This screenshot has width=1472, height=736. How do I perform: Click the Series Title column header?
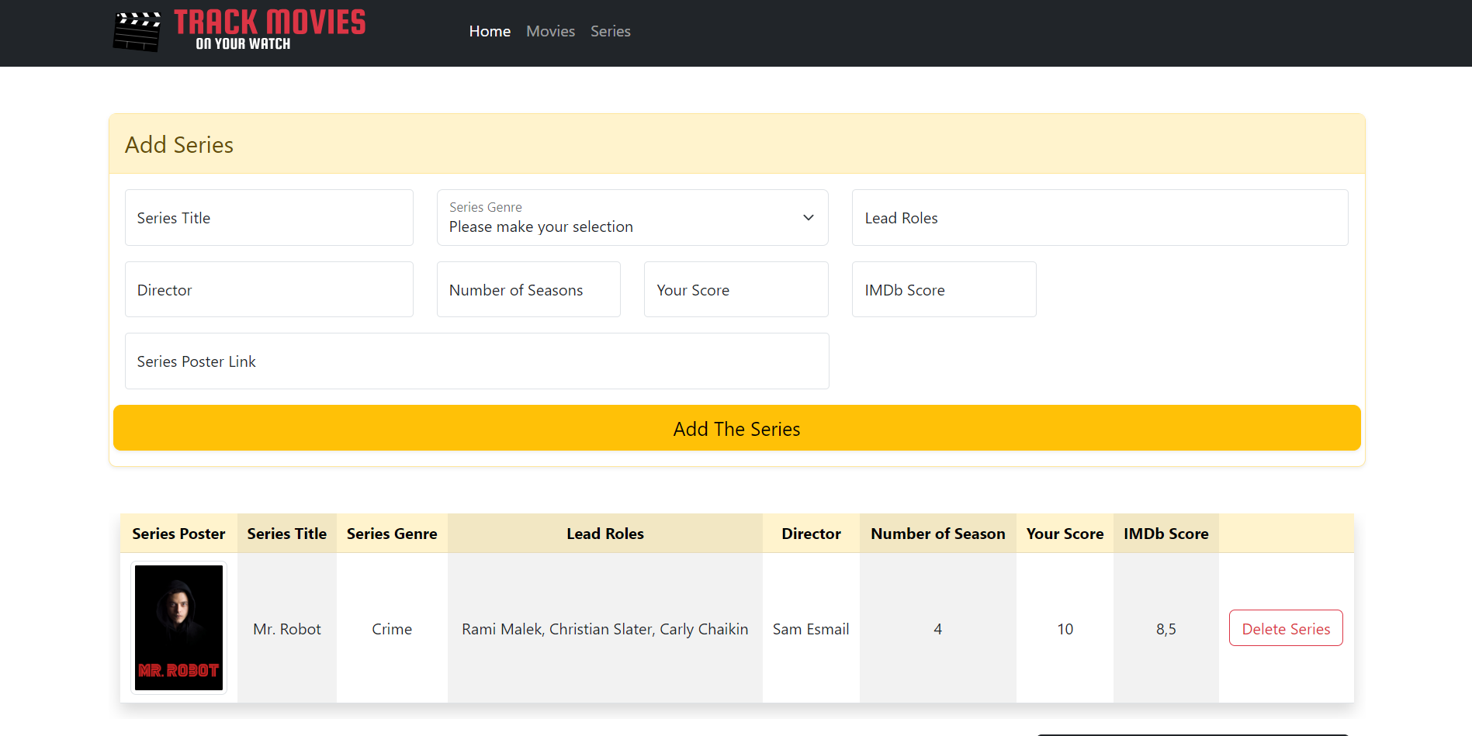coord(286,533)
